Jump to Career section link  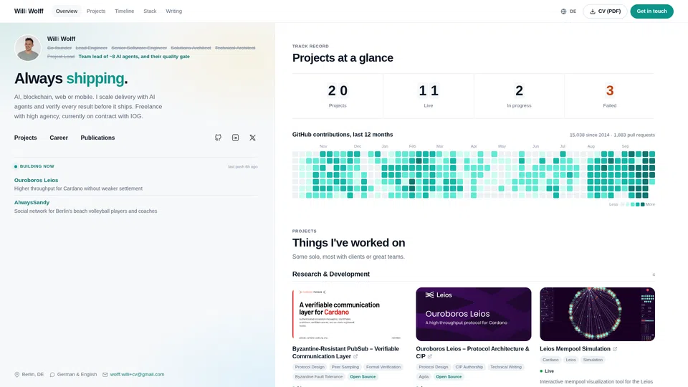click(x=59, y=138)
